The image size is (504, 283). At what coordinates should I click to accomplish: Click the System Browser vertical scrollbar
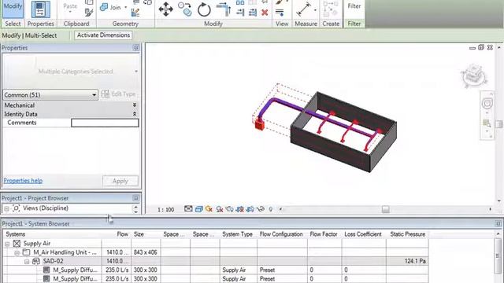[498, 256]
